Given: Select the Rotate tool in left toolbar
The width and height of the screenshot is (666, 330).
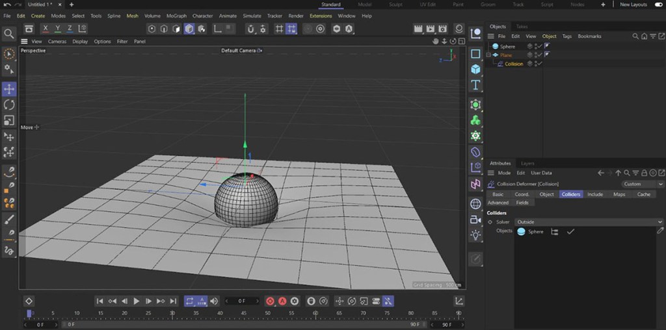Looking at the screenshot, I should [x=9, y=105].
